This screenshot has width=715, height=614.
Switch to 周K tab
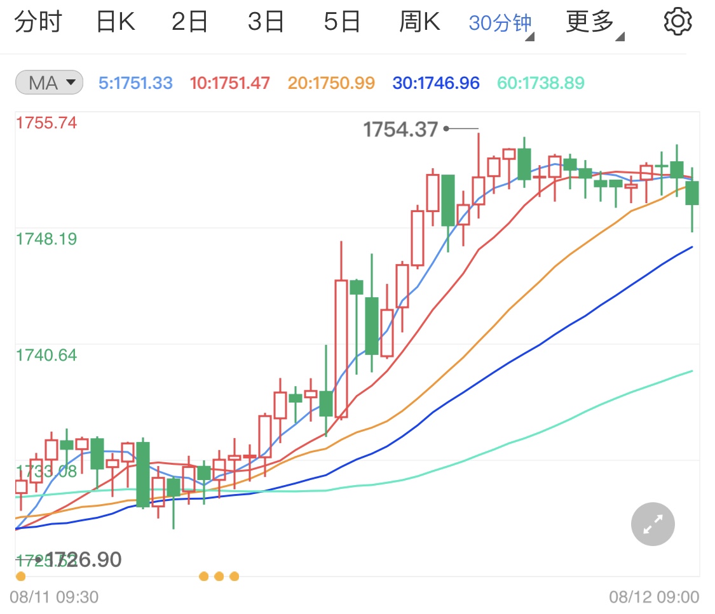coord(419,22)
